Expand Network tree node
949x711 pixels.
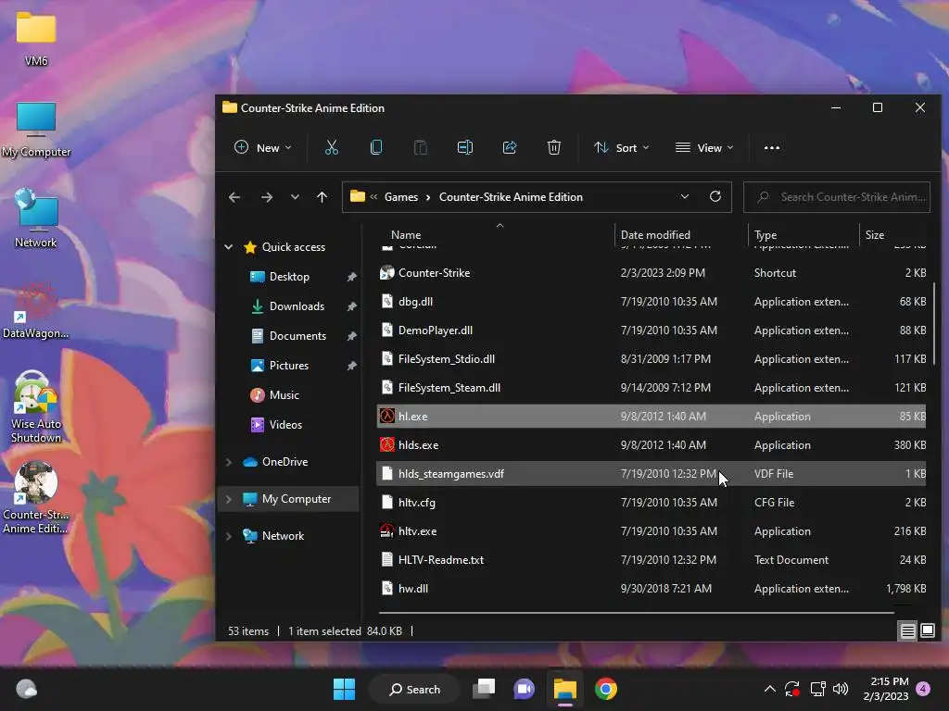click(x=229, y=536)
